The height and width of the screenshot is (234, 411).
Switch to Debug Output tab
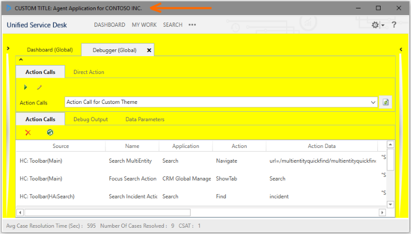(x=90, y=119)
